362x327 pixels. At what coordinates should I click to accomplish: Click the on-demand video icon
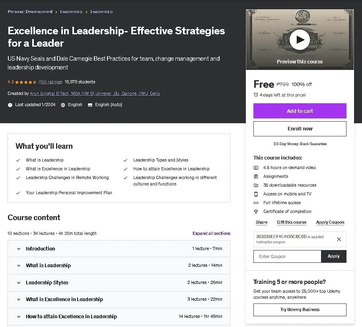pos(256,167)
